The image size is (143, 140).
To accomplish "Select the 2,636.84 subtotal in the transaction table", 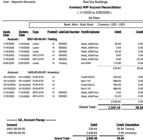I will pyautogui.click(x=116, y=102).
